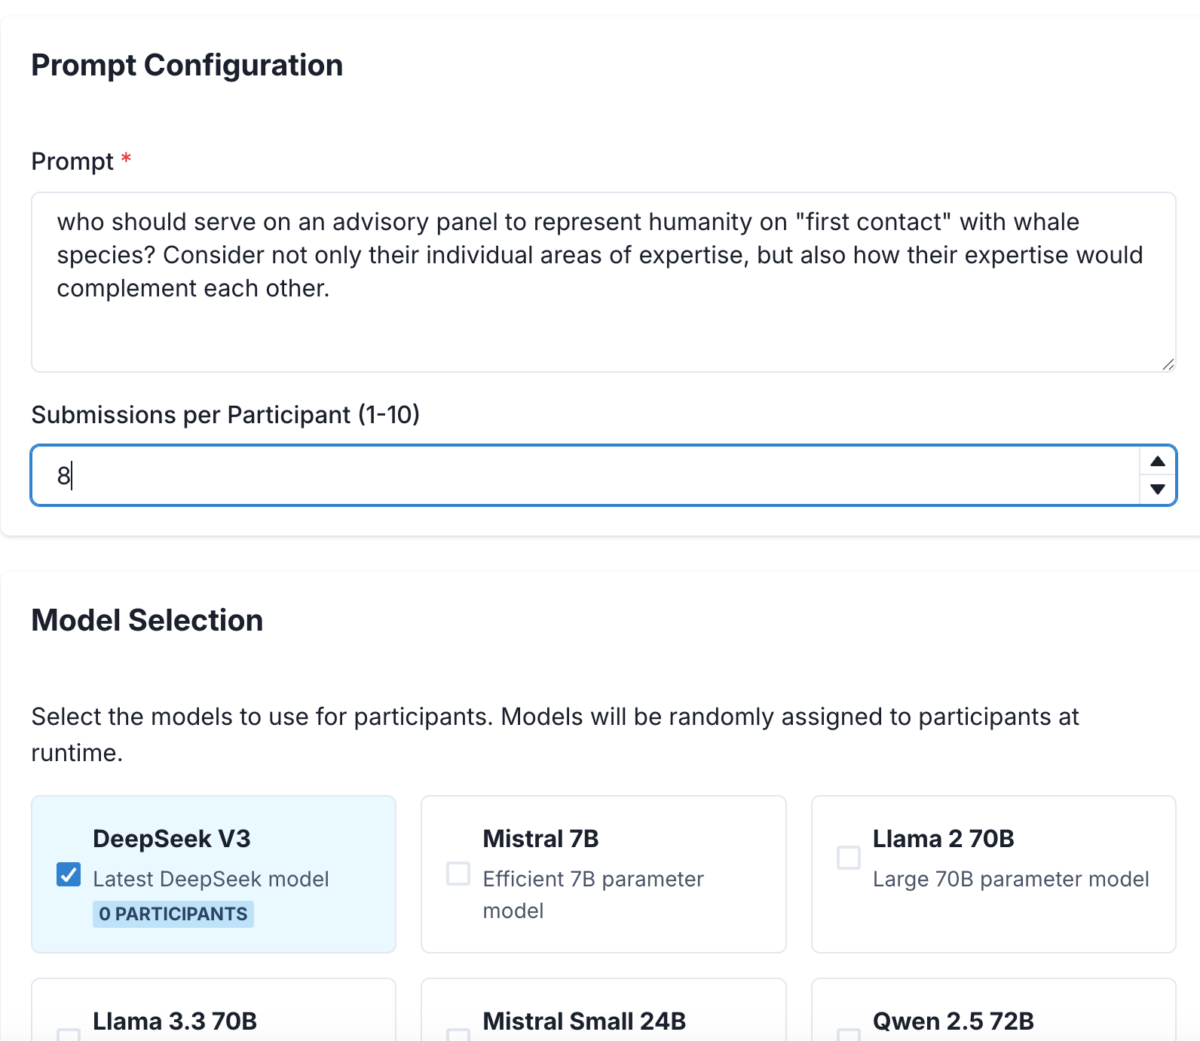Check the Mistral Small 24B checkbox
Screen dimensions: 1200x1041
tap(458, 1035)
